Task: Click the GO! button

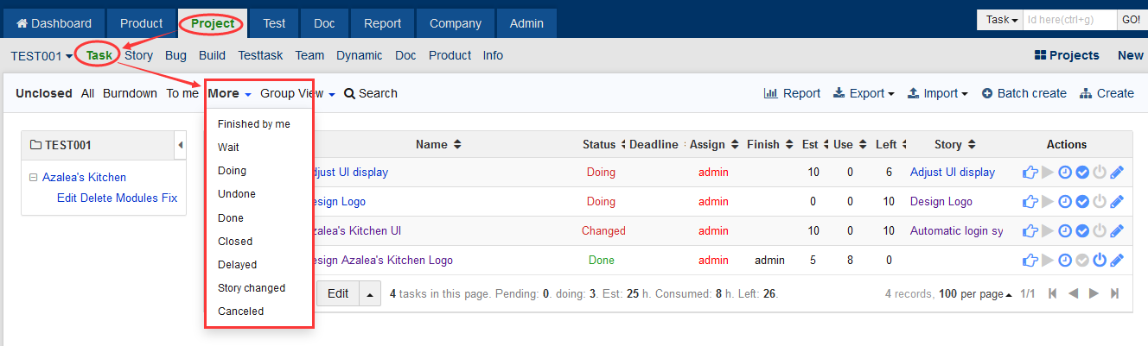Action: [1131, 20]
